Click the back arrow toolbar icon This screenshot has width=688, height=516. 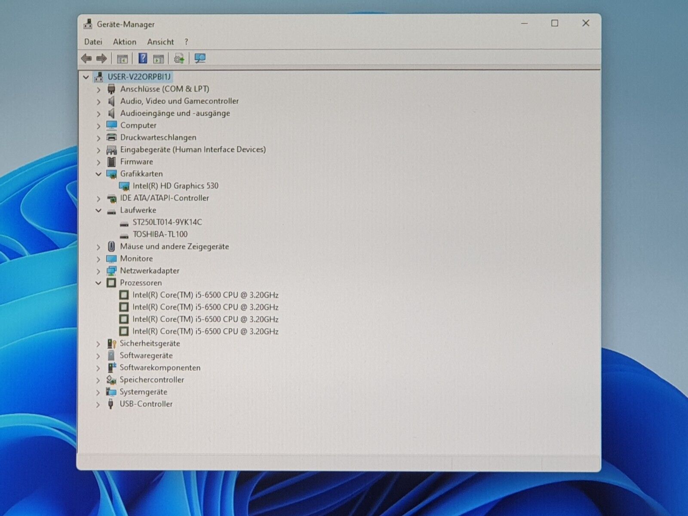[86, 58]
